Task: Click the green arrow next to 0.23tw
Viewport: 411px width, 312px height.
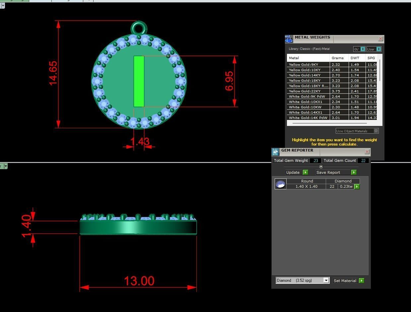Action: pyautogui.click(x=357, y=187)
